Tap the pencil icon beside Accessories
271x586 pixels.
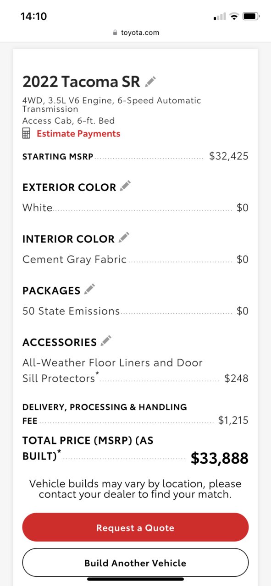(x=106, y=341)
